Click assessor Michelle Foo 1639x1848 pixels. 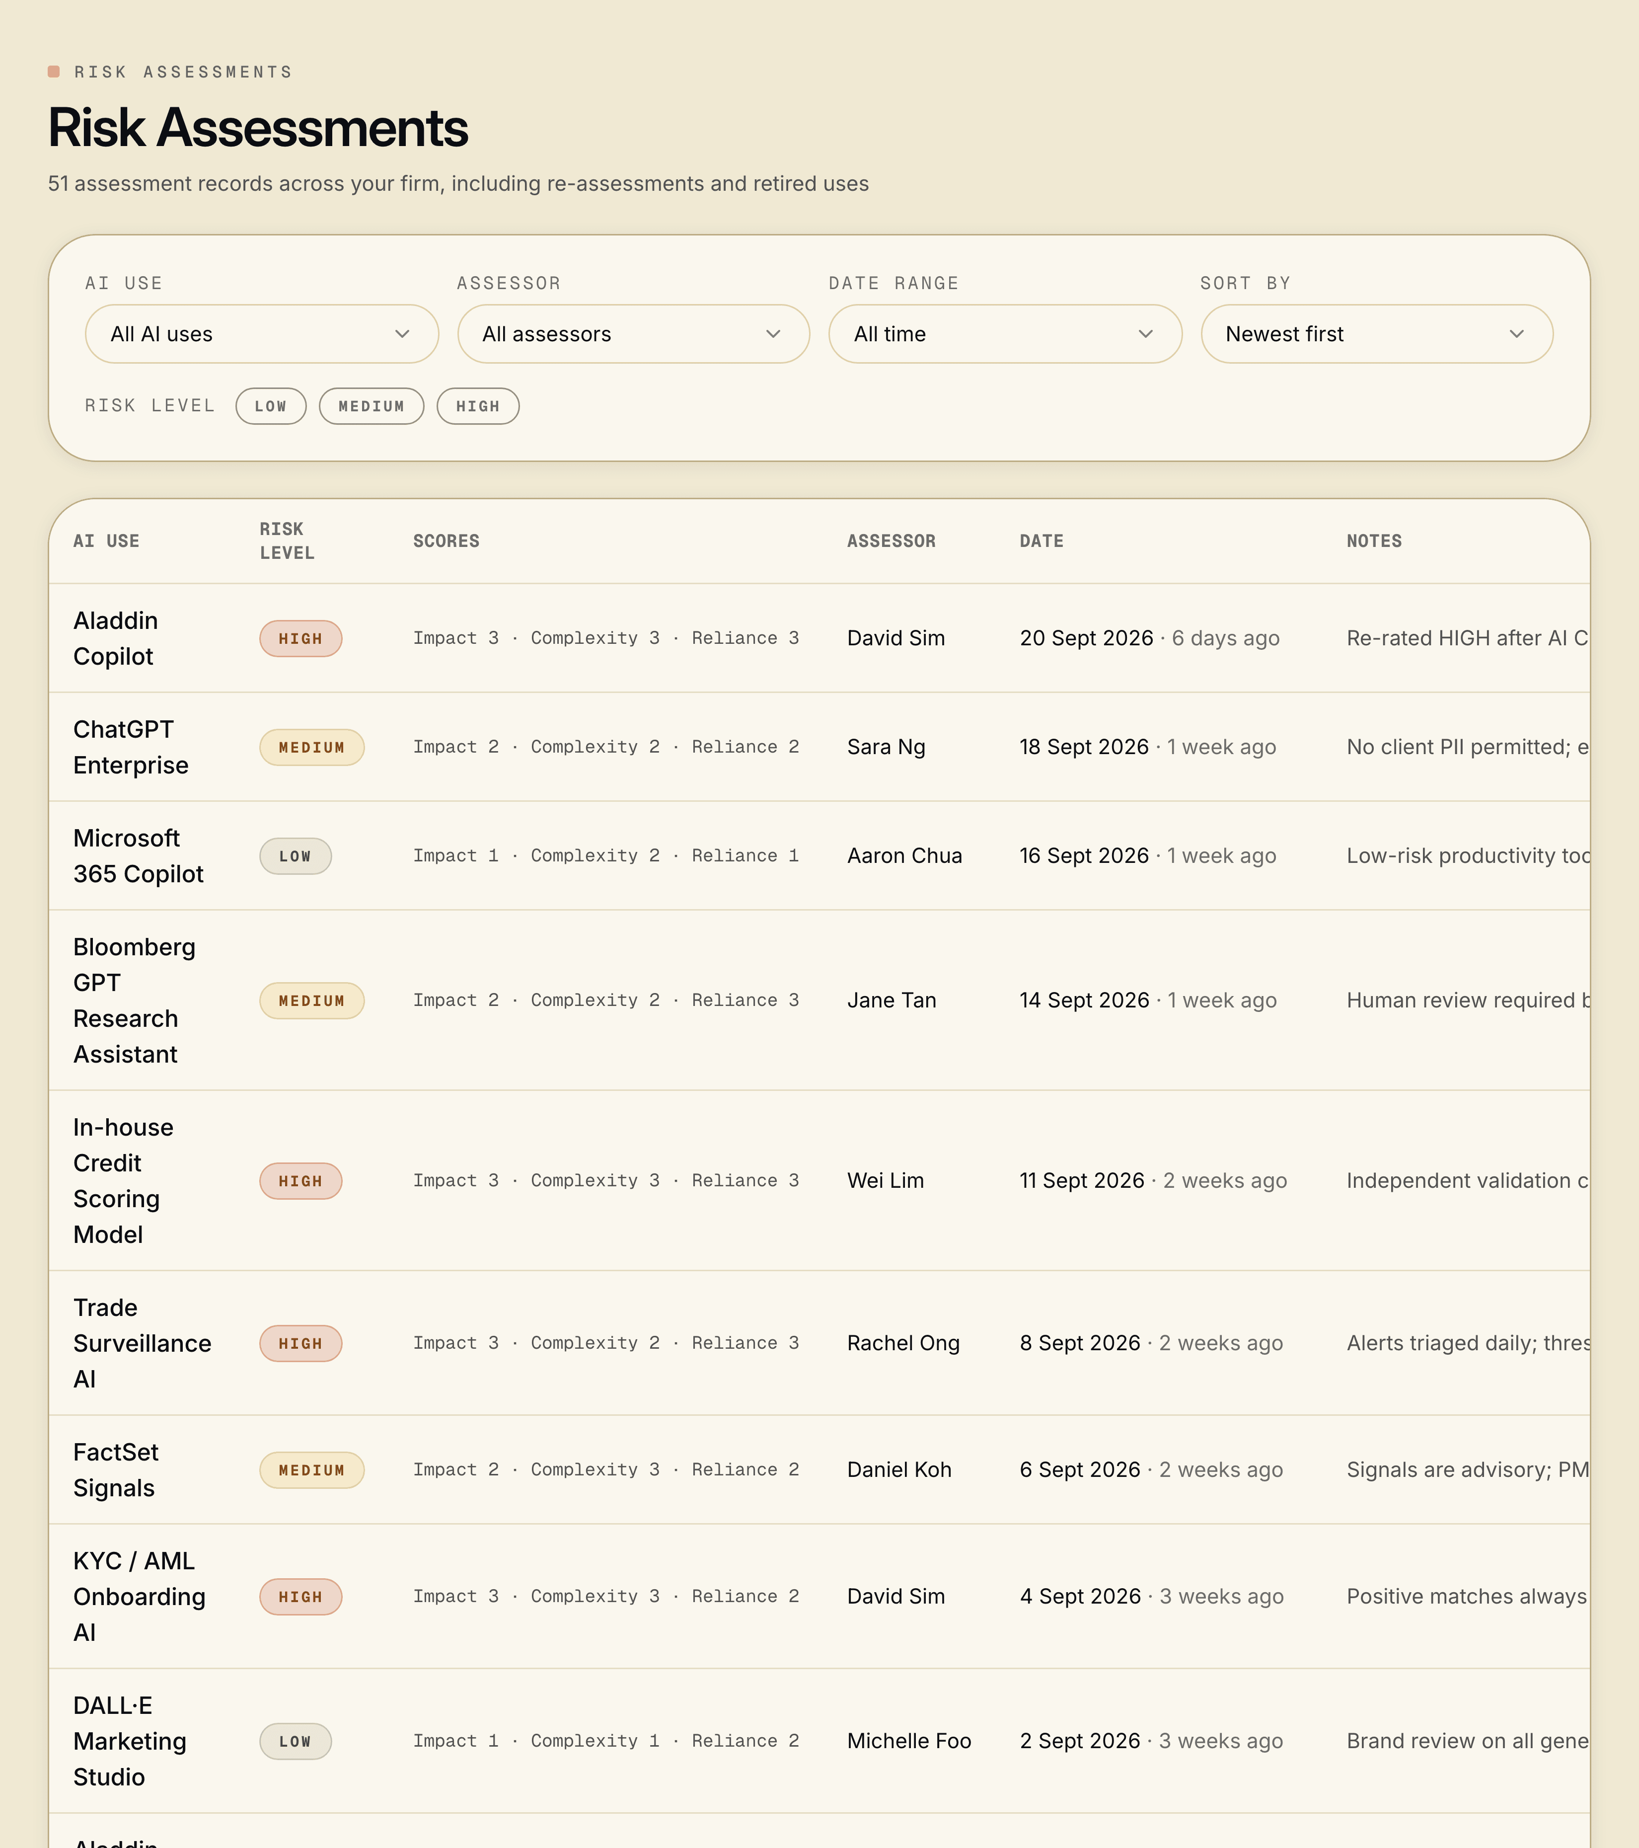[x=908, y=1741]
